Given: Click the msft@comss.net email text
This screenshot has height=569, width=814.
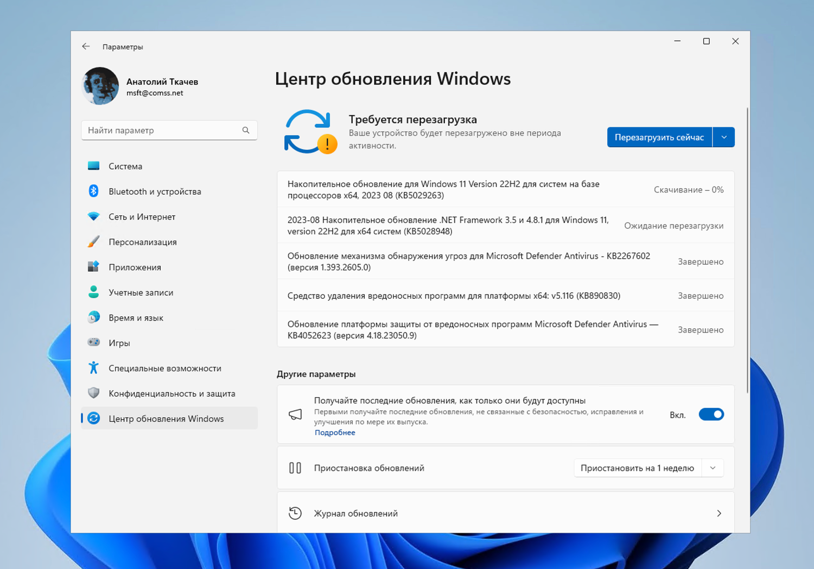Looking at the screenshot, I should click(155, 93).
